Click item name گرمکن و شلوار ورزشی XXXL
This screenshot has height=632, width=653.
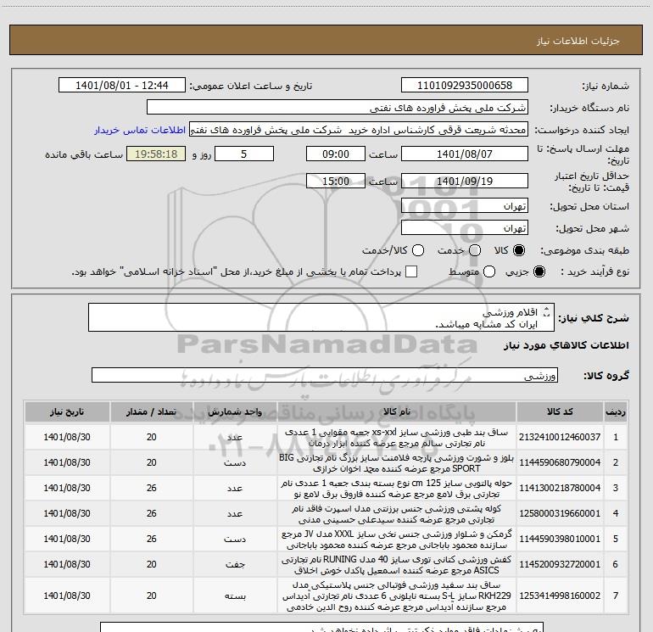(397, 539)
